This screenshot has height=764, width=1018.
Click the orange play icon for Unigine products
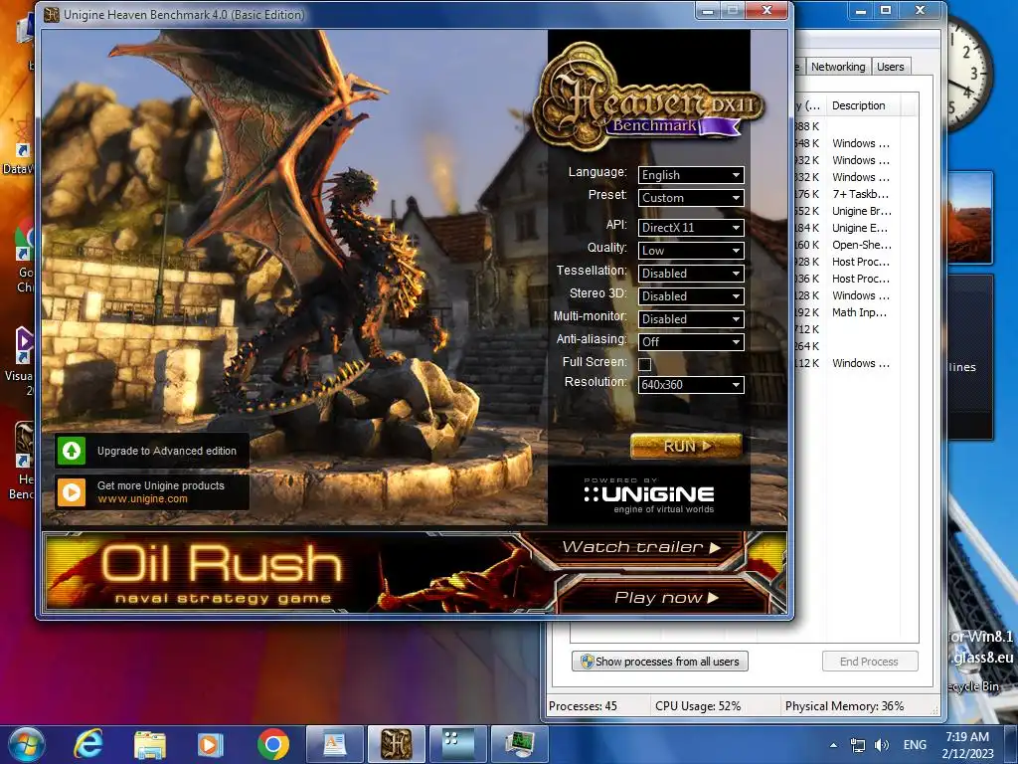click(x=72, y=492)
